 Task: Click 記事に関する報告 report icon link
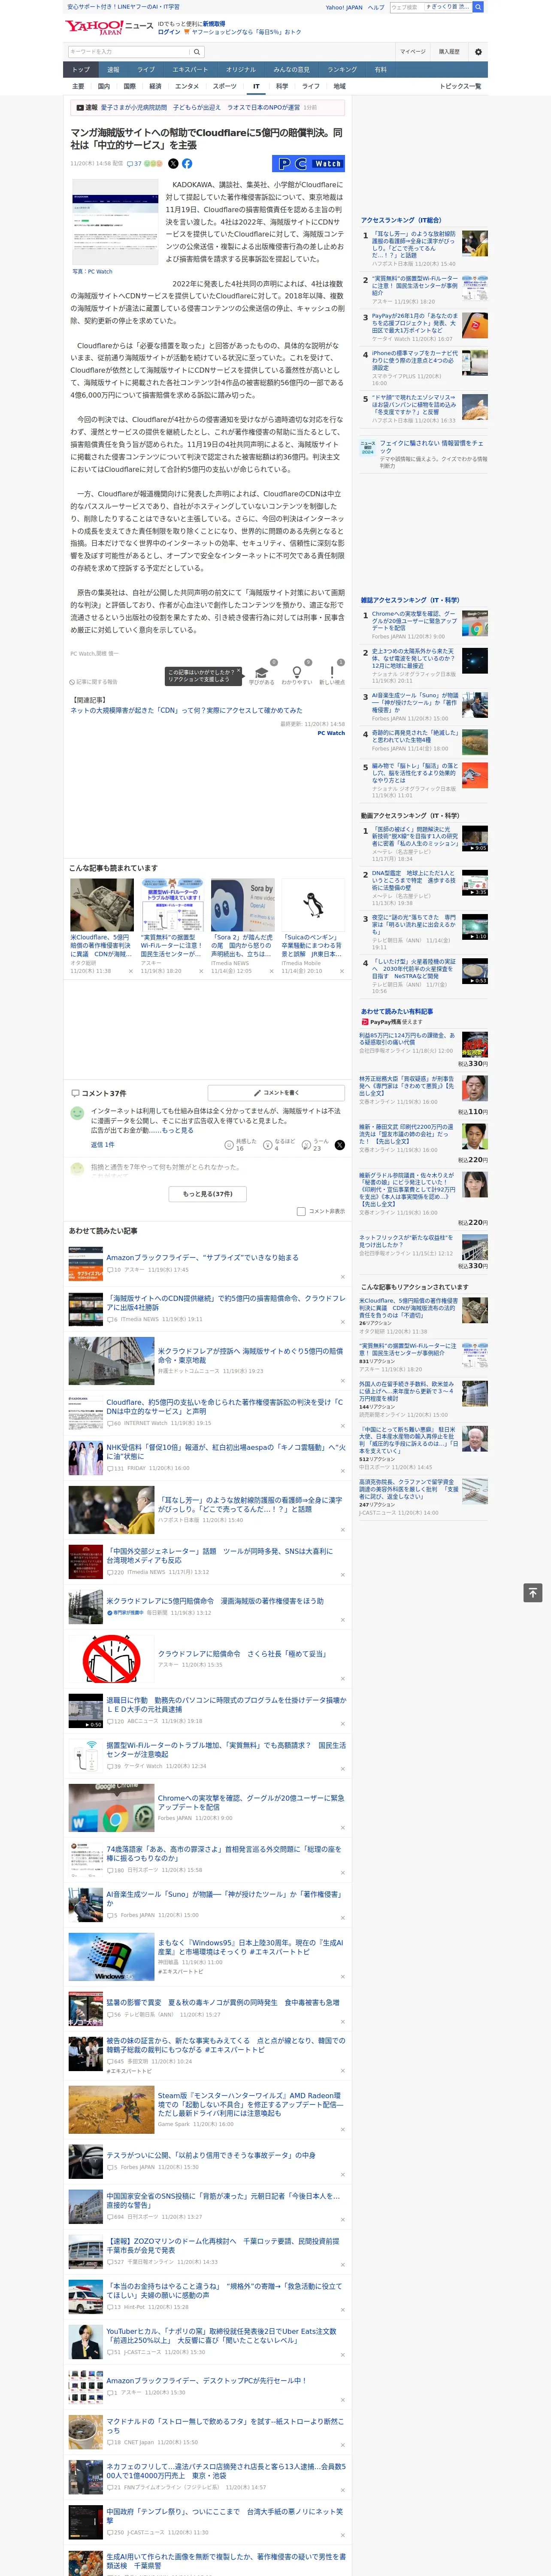[x=93, y=682]
